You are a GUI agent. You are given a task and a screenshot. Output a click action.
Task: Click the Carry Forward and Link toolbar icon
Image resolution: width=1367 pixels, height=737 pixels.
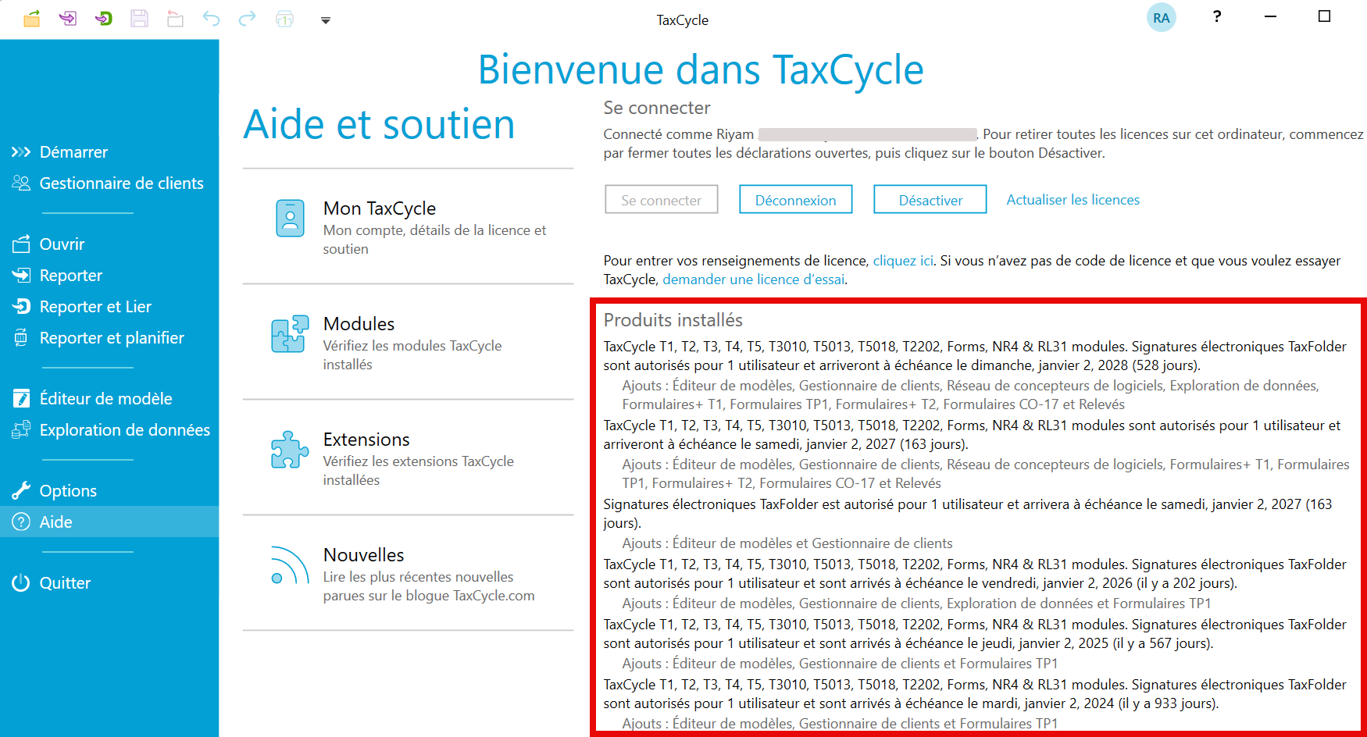click(x=103, y=18)
